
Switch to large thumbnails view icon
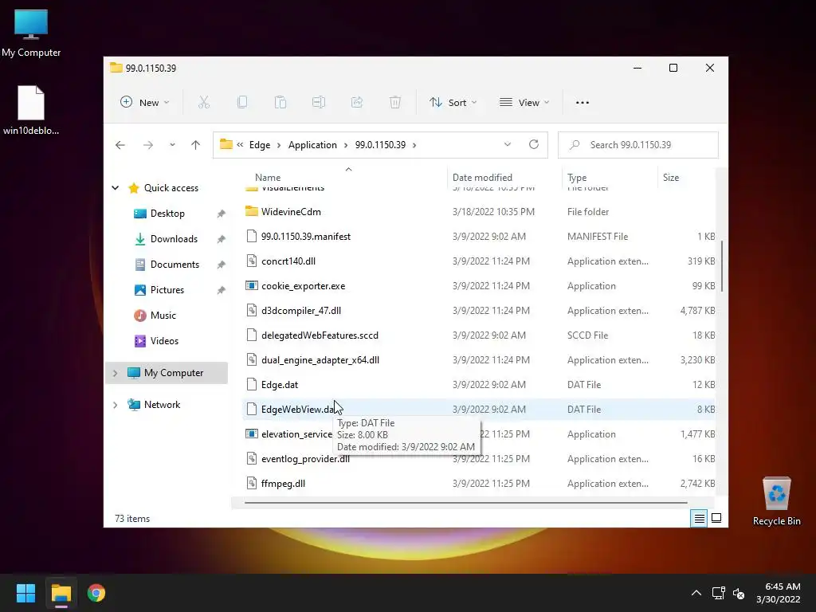(x=716, y=518)
